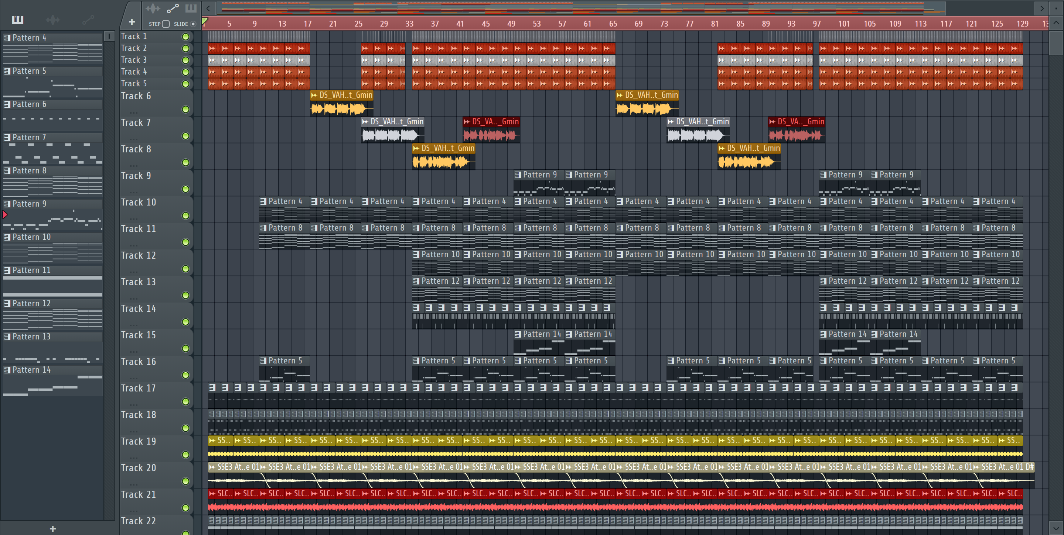Select the Track 21 label

tap(139, 494)
